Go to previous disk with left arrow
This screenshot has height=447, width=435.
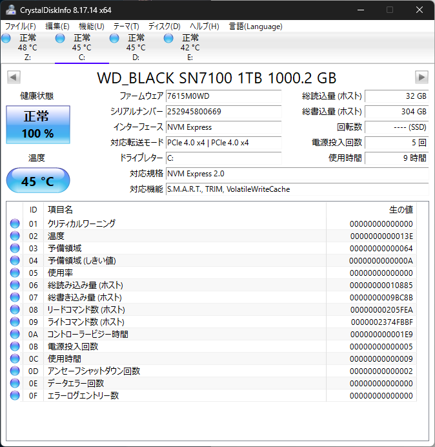(14, 78)
